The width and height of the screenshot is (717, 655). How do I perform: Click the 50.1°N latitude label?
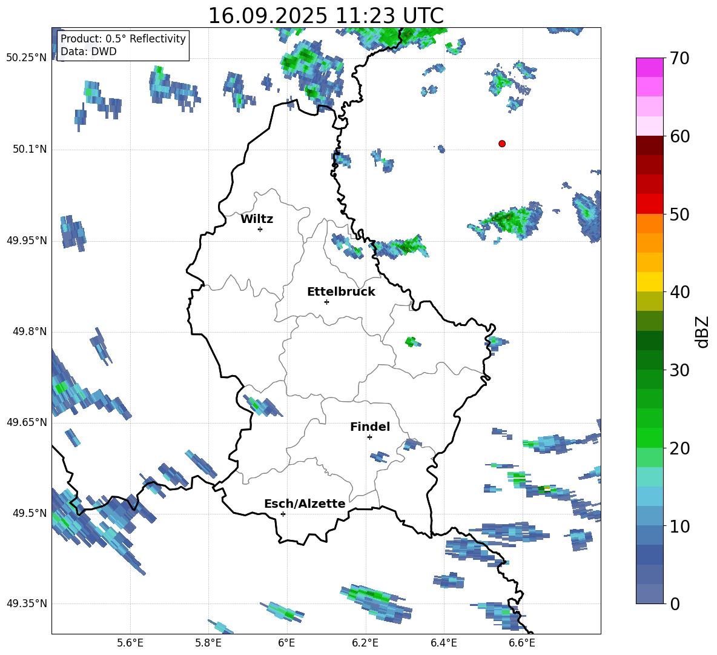click(30, 150)
